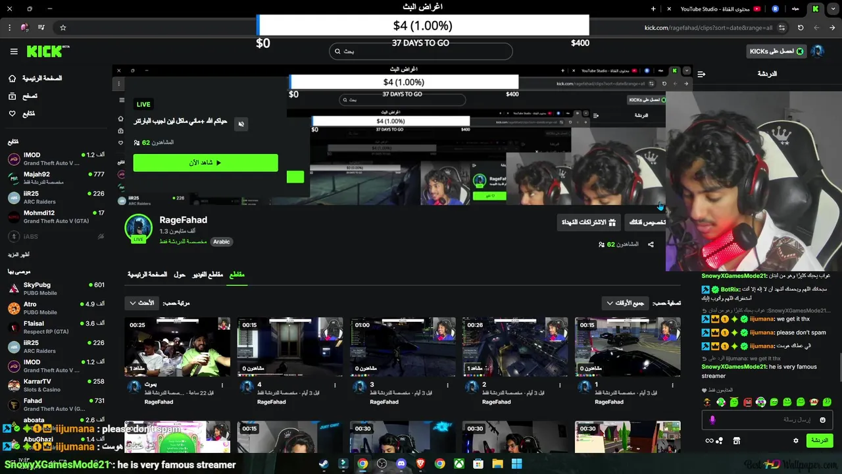Image resolution: width=842 pixels, height=474 pixels.
Task: Open the emoji picker in chat input
Action: (822, 420)
